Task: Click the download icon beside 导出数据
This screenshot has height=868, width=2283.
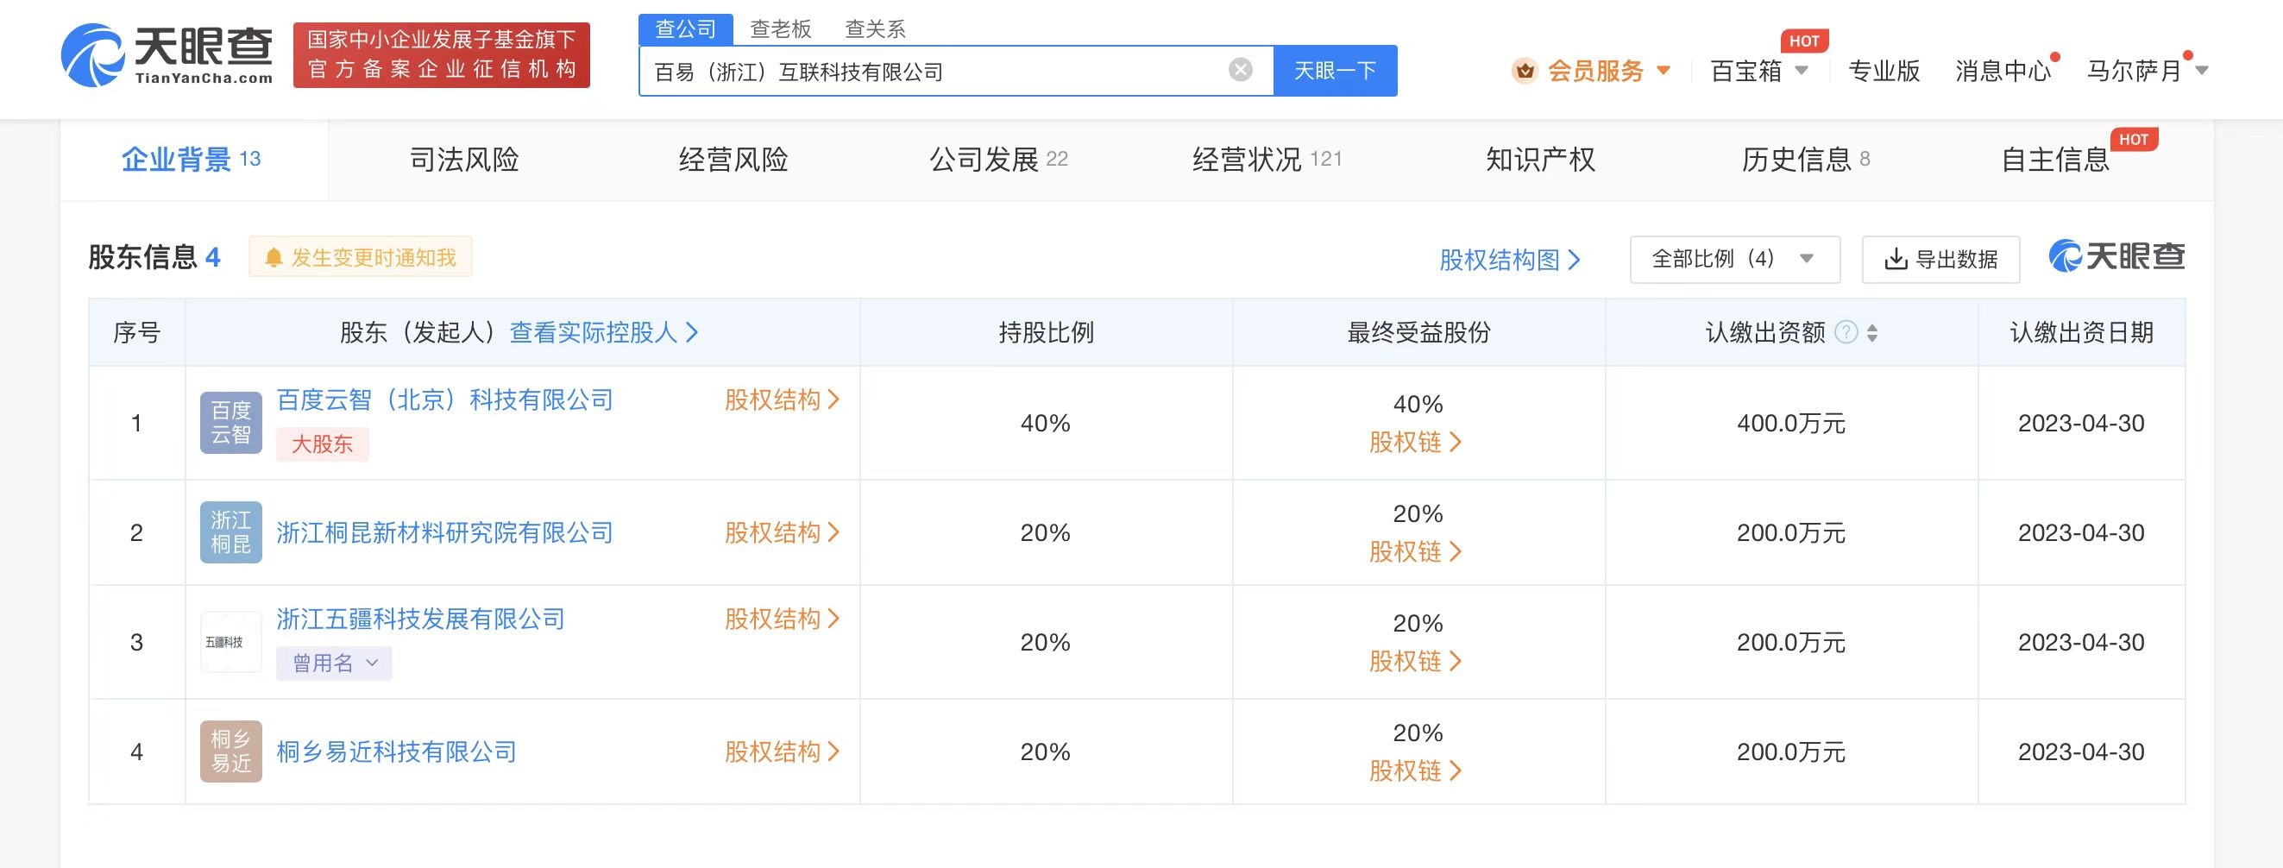Action: [x=1895, y=259]
